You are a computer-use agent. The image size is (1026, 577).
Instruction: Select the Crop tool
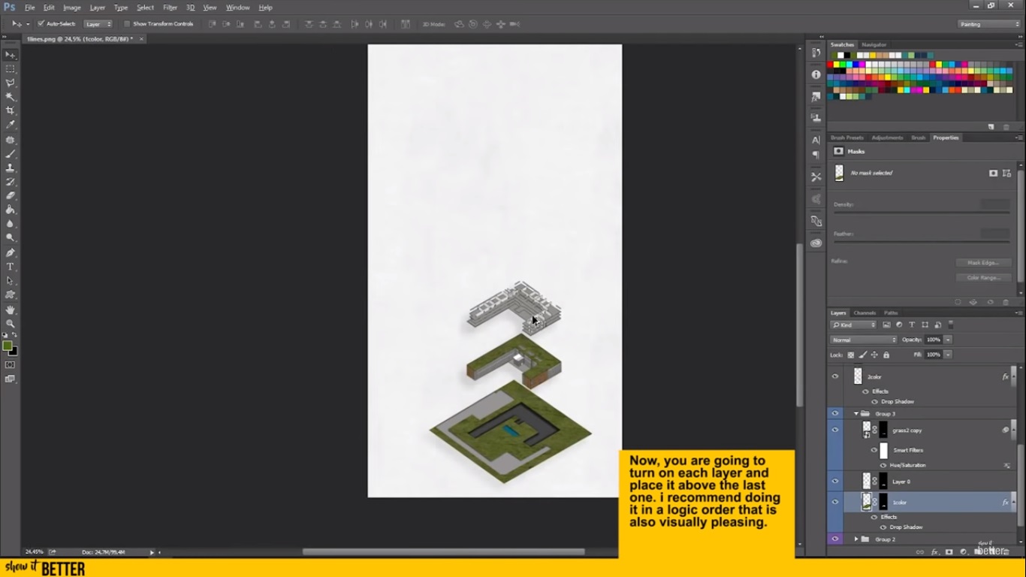coord(10,111)
